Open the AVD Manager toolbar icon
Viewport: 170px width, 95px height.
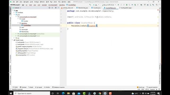150,5
